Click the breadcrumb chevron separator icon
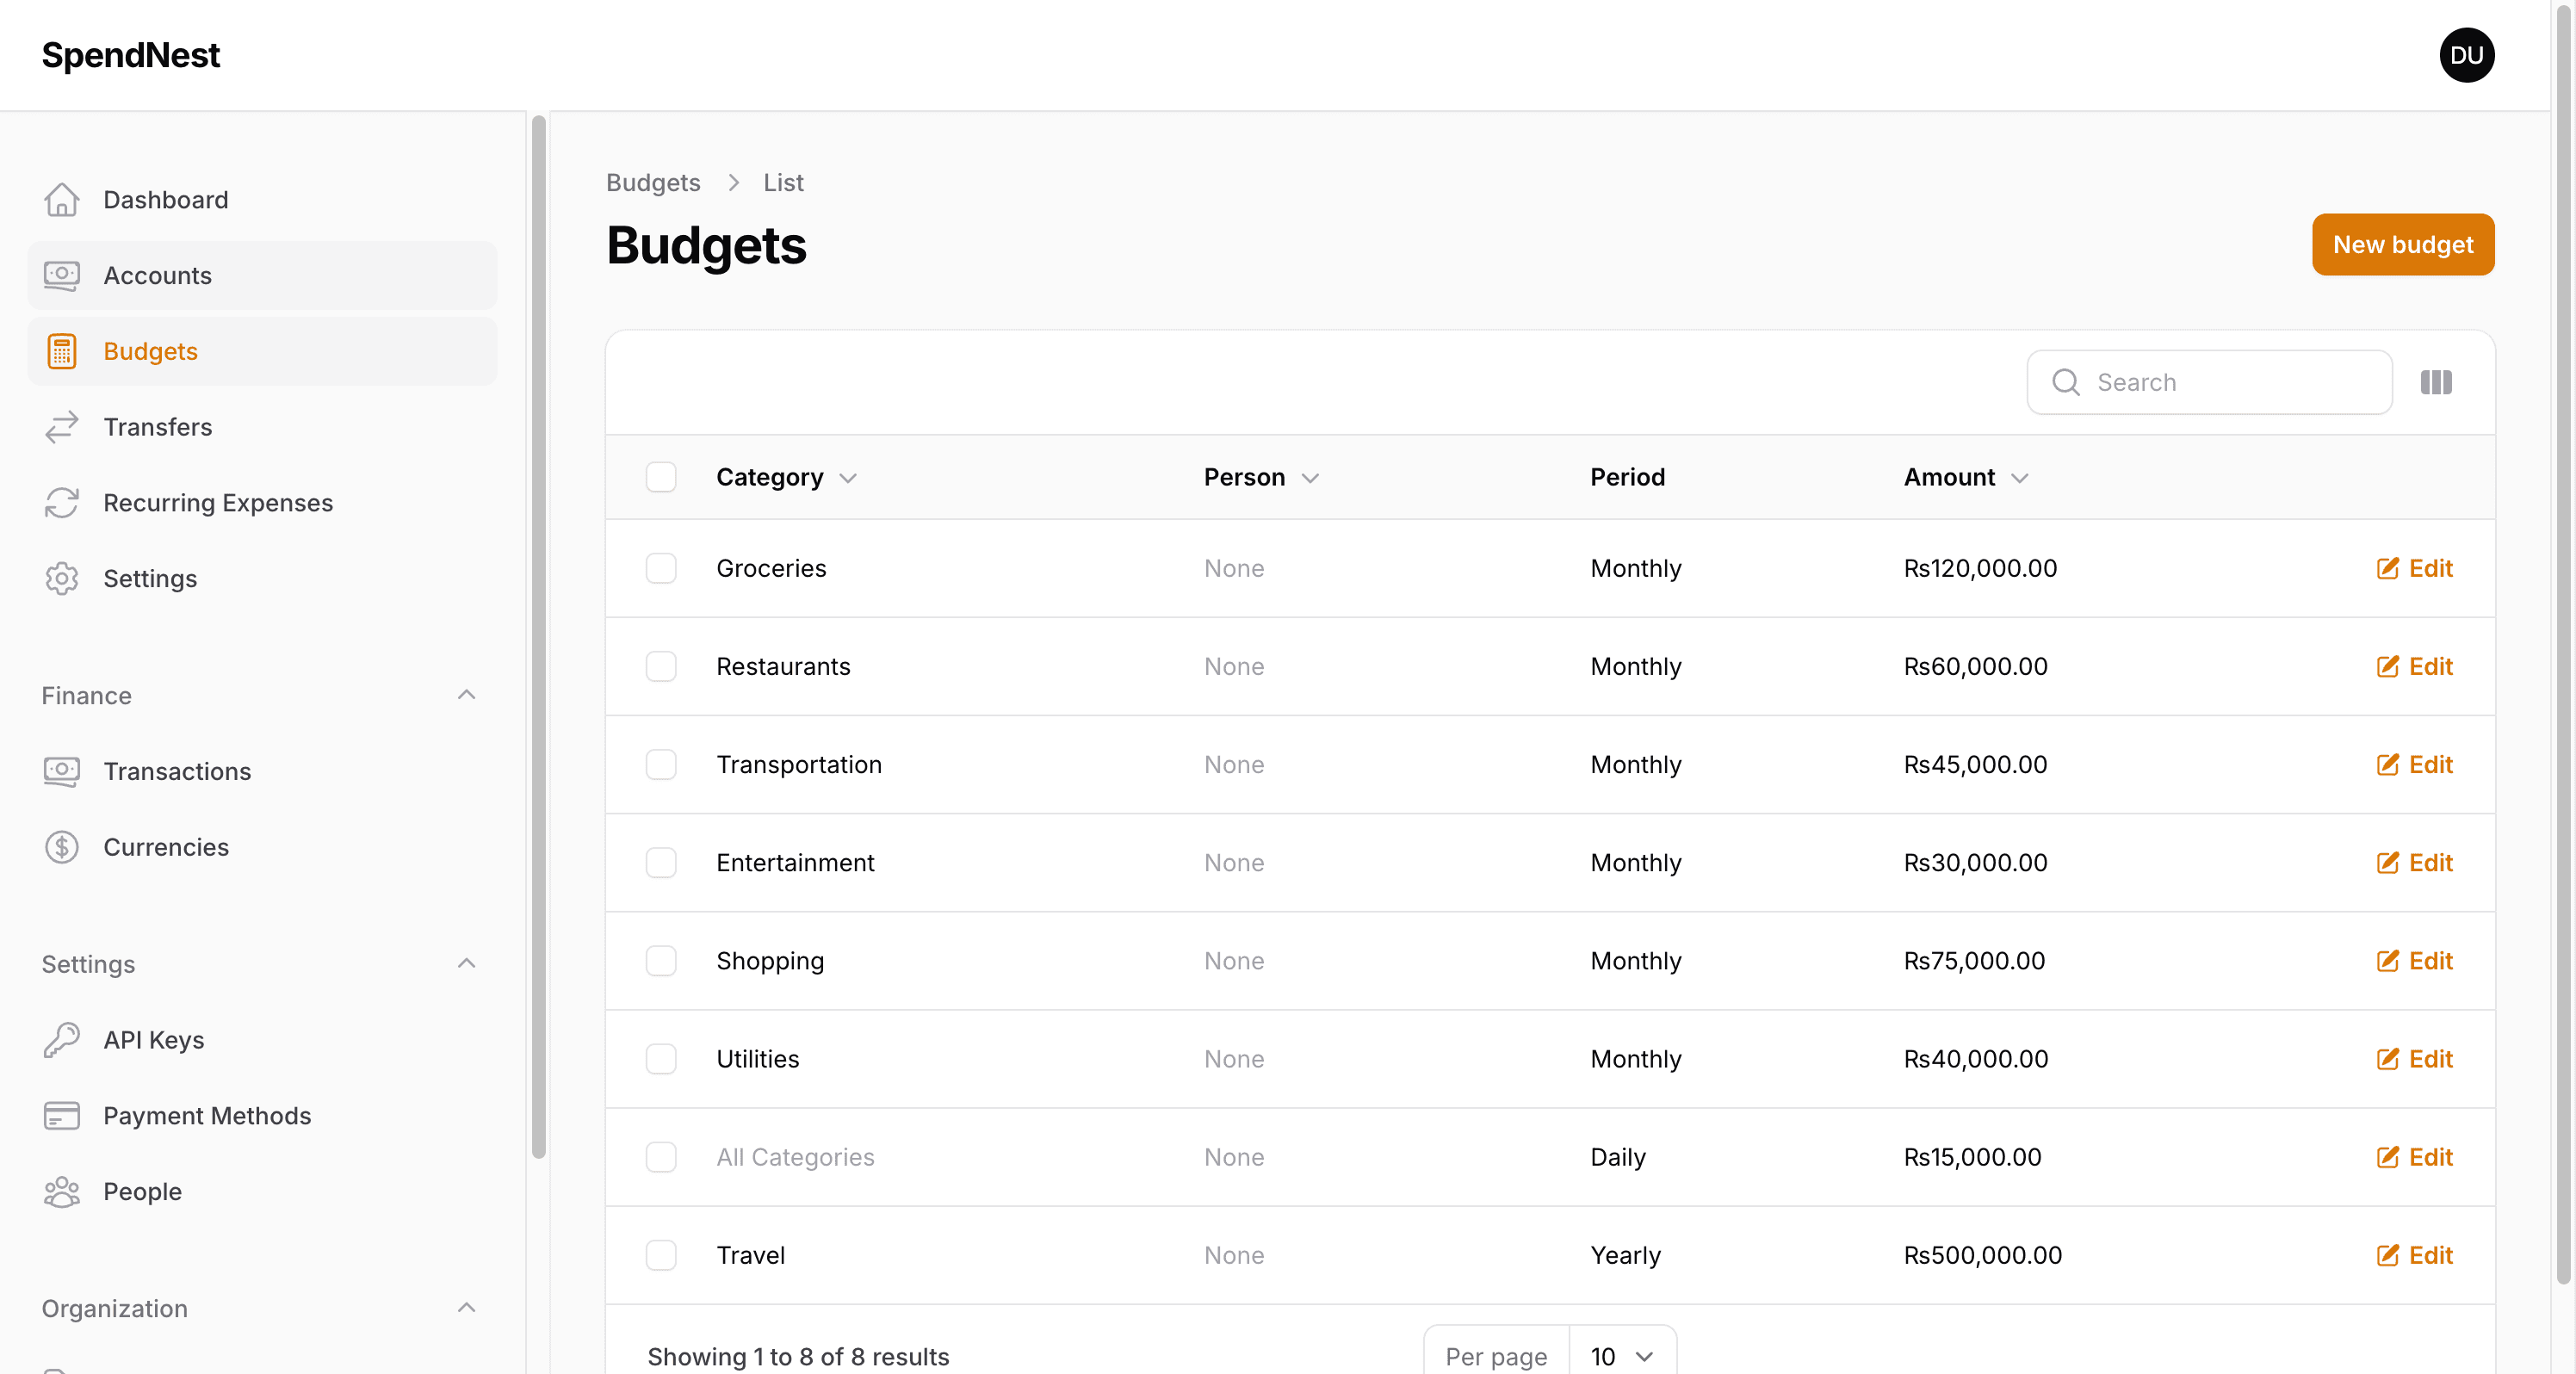Screen dimensions: 2576x1374 [733, 183]
